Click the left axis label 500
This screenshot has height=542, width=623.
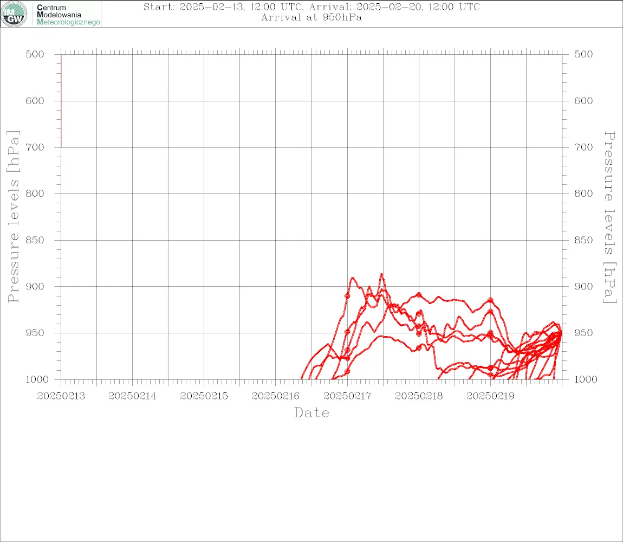click(x=35, y=54)
